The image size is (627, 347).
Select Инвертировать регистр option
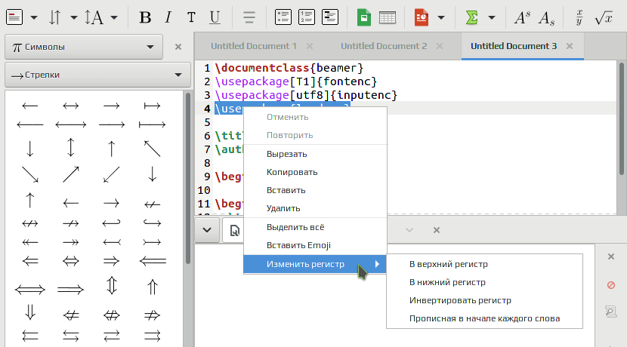pyautogui.click(x=484, y=300)
